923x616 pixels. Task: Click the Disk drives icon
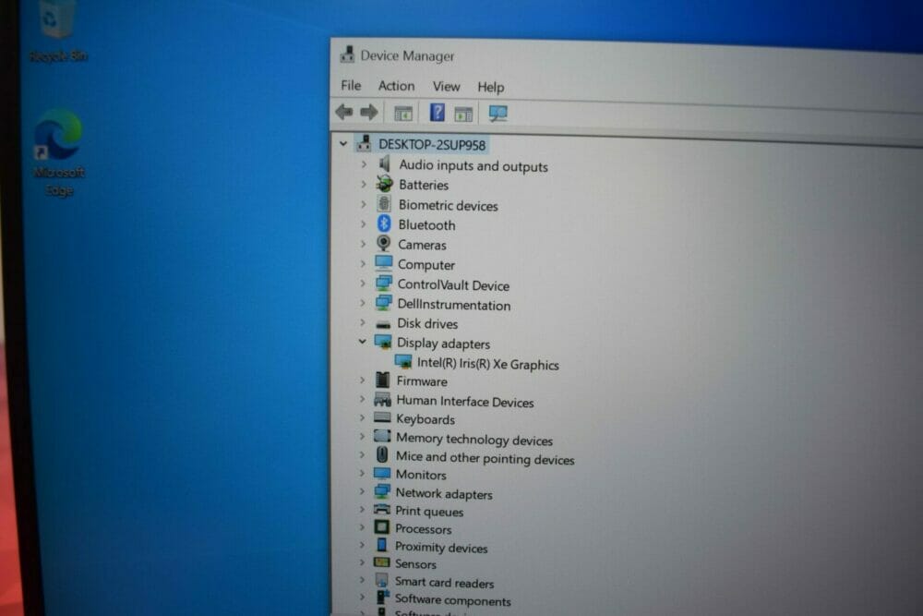(383, 324)
